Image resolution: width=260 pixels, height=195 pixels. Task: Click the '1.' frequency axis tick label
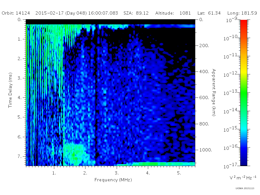pyautogui.click(x=54, y=173)
